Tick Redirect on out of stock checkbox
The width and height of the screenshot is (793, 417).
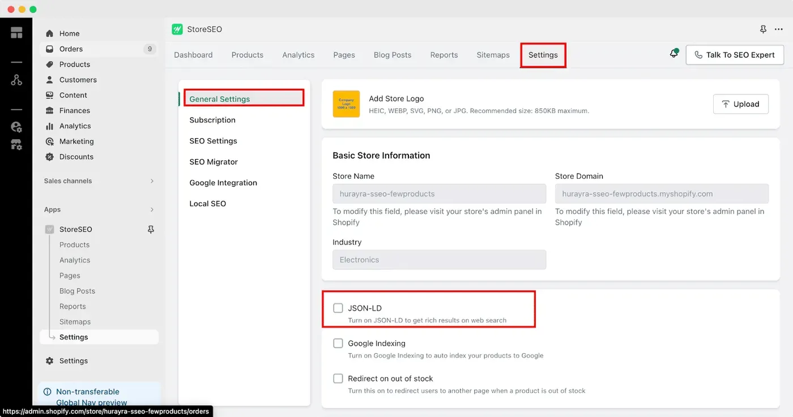coord(338,379)
